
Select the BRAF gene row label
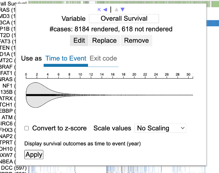click(6, 67)
